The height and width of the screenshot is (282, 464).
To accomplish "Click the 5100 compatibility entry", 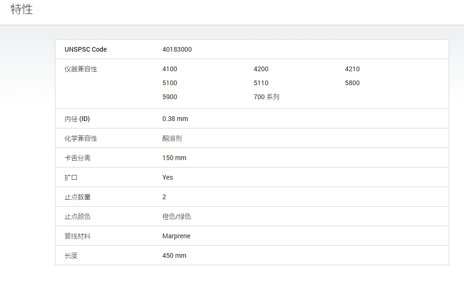I will tap(170, 83).
